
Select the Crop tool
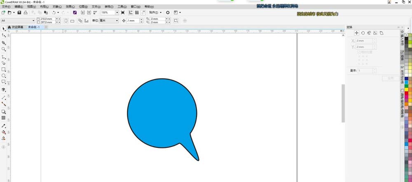[x=3, y=43]
